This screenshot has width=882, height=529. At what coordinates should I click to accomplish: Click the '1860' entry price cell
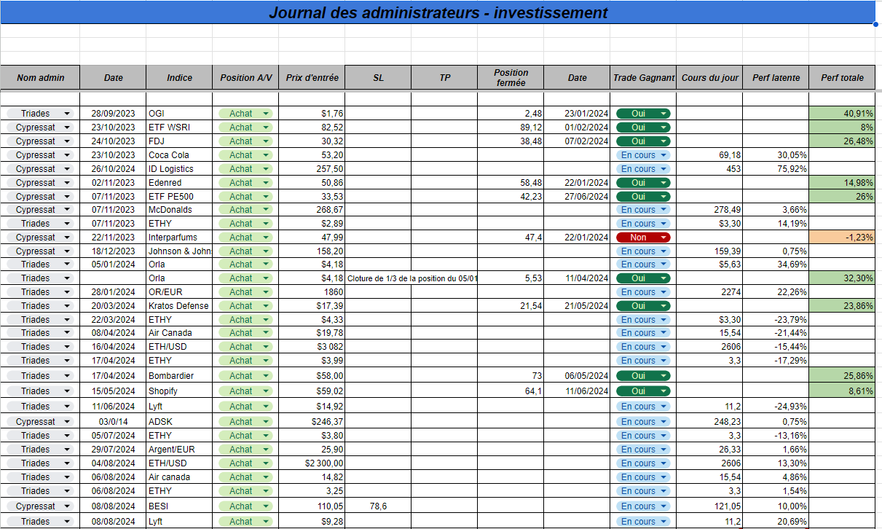pyautogui.click(x=312, y=292)
